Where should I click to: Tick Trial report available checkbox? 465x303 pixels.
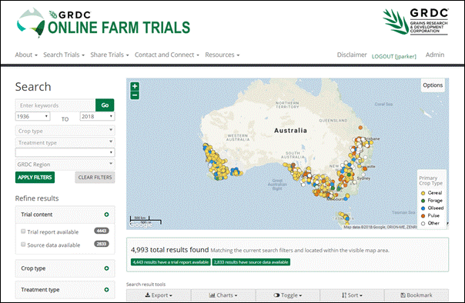point(23,231)
